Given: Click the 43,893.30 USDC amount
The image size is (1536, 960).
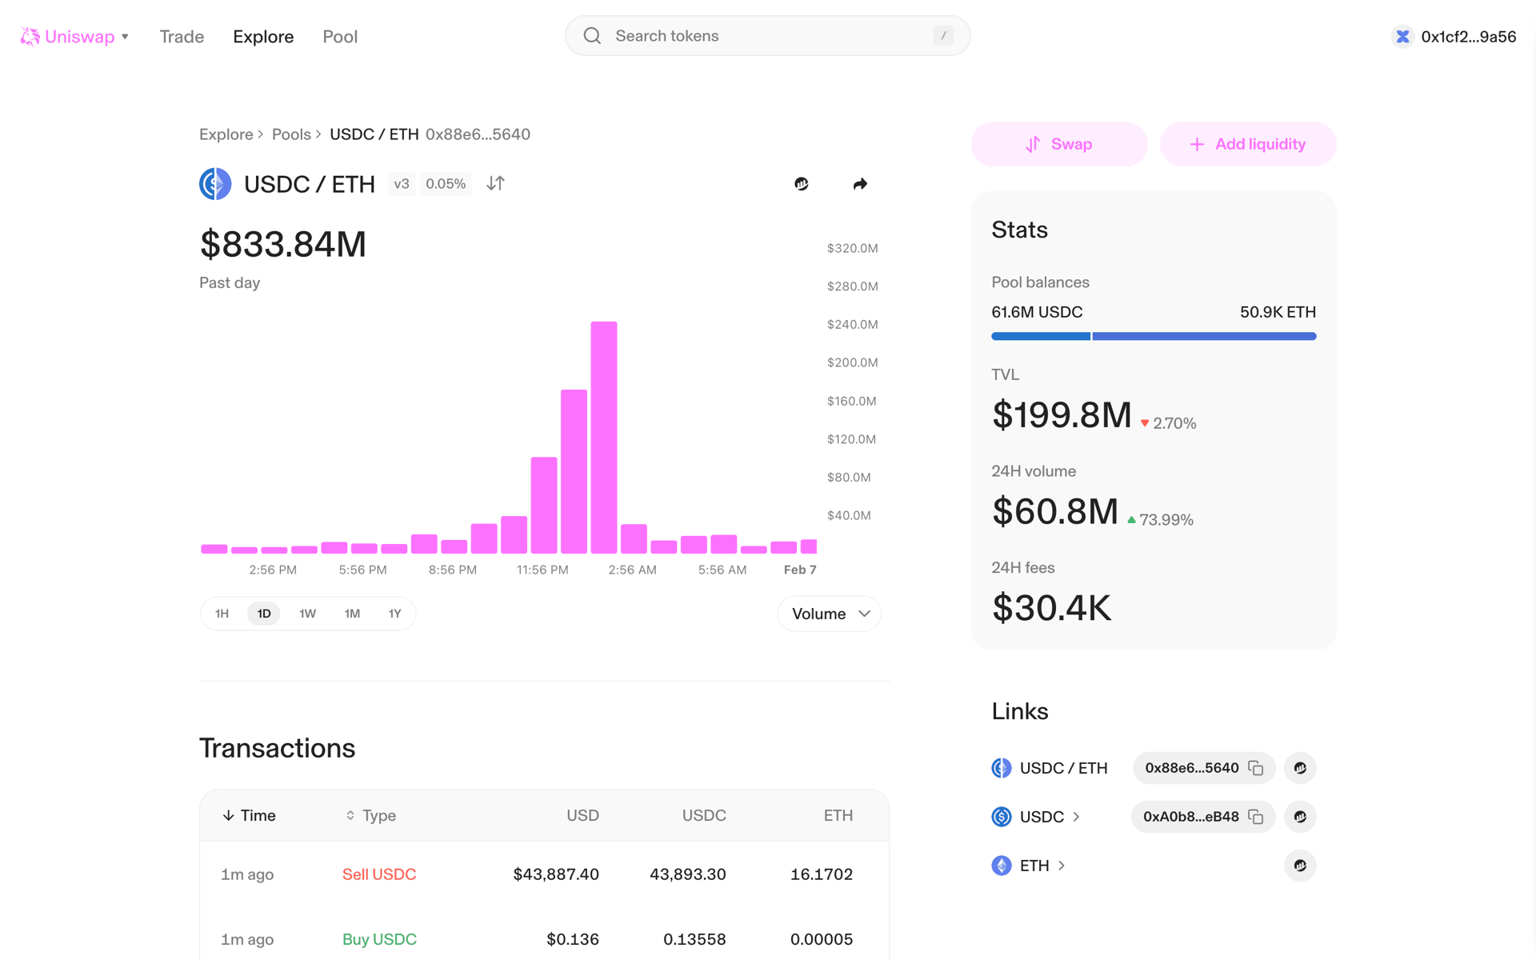Looking at the screenshot, I should coord(688,874).
